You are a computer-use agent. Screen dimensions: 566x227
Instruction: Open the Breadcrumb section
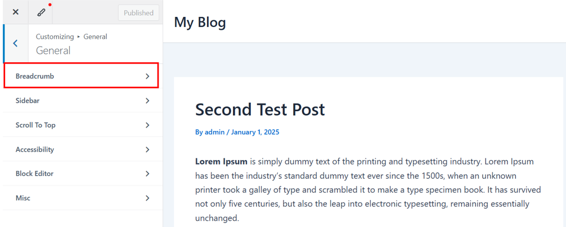(x=35, y=76)
